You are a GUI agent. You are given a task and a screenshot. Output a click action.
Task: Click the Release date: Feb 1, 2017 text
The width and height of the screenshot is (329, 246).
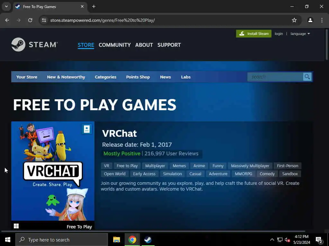click(x=137, y=144)
